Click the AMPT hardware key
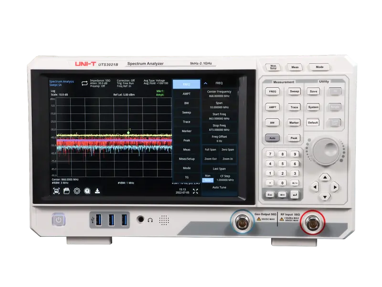382x287 pixels. pos(272,107)
